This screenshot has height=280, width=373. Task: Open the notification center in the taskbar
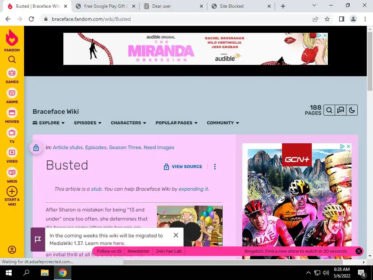pyautogui.click(x=362, y=273)
